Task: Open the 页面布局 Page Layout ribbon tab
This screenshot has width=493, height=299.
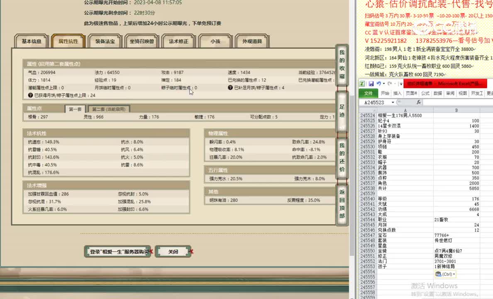Action: (x=411, y=93)
